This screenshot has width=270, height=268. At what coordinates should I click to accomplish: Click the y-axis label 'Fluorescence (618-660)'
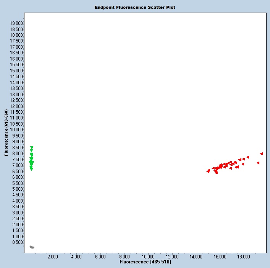[6, 133]
